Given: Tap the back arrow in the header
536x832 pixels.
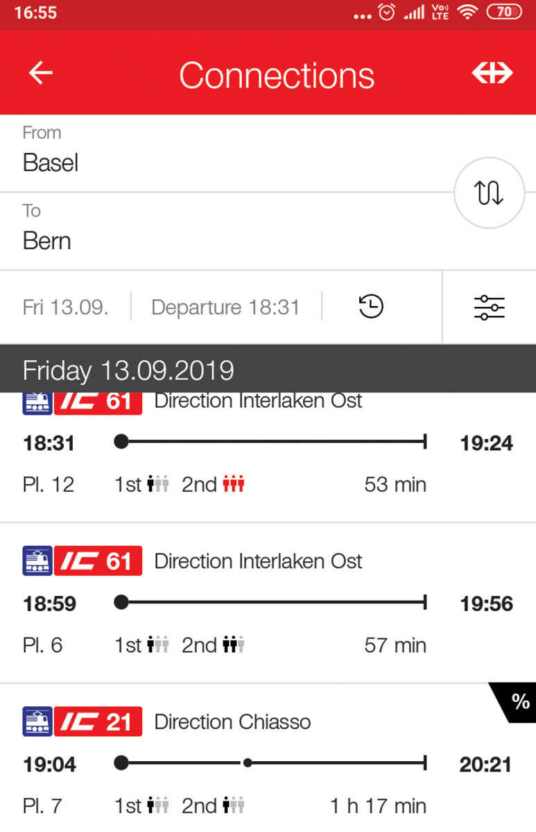Looking at the screenshot, I should pos(40,73).
